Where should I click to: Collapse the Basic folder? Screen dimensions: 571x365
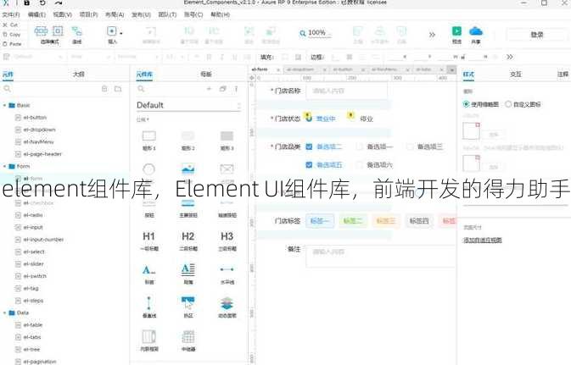[x=4, y=105]
